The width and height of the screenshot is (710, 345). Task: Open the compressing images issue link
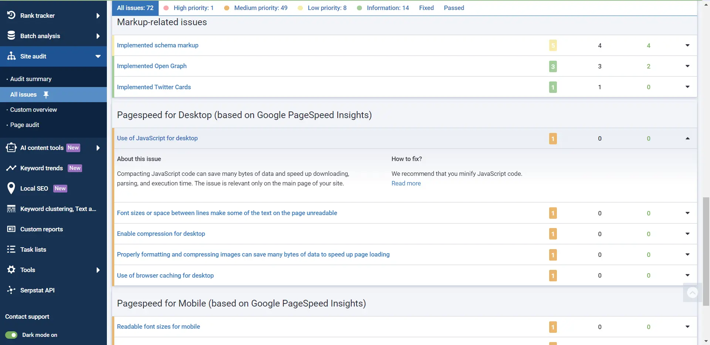[x=253, y=254]
